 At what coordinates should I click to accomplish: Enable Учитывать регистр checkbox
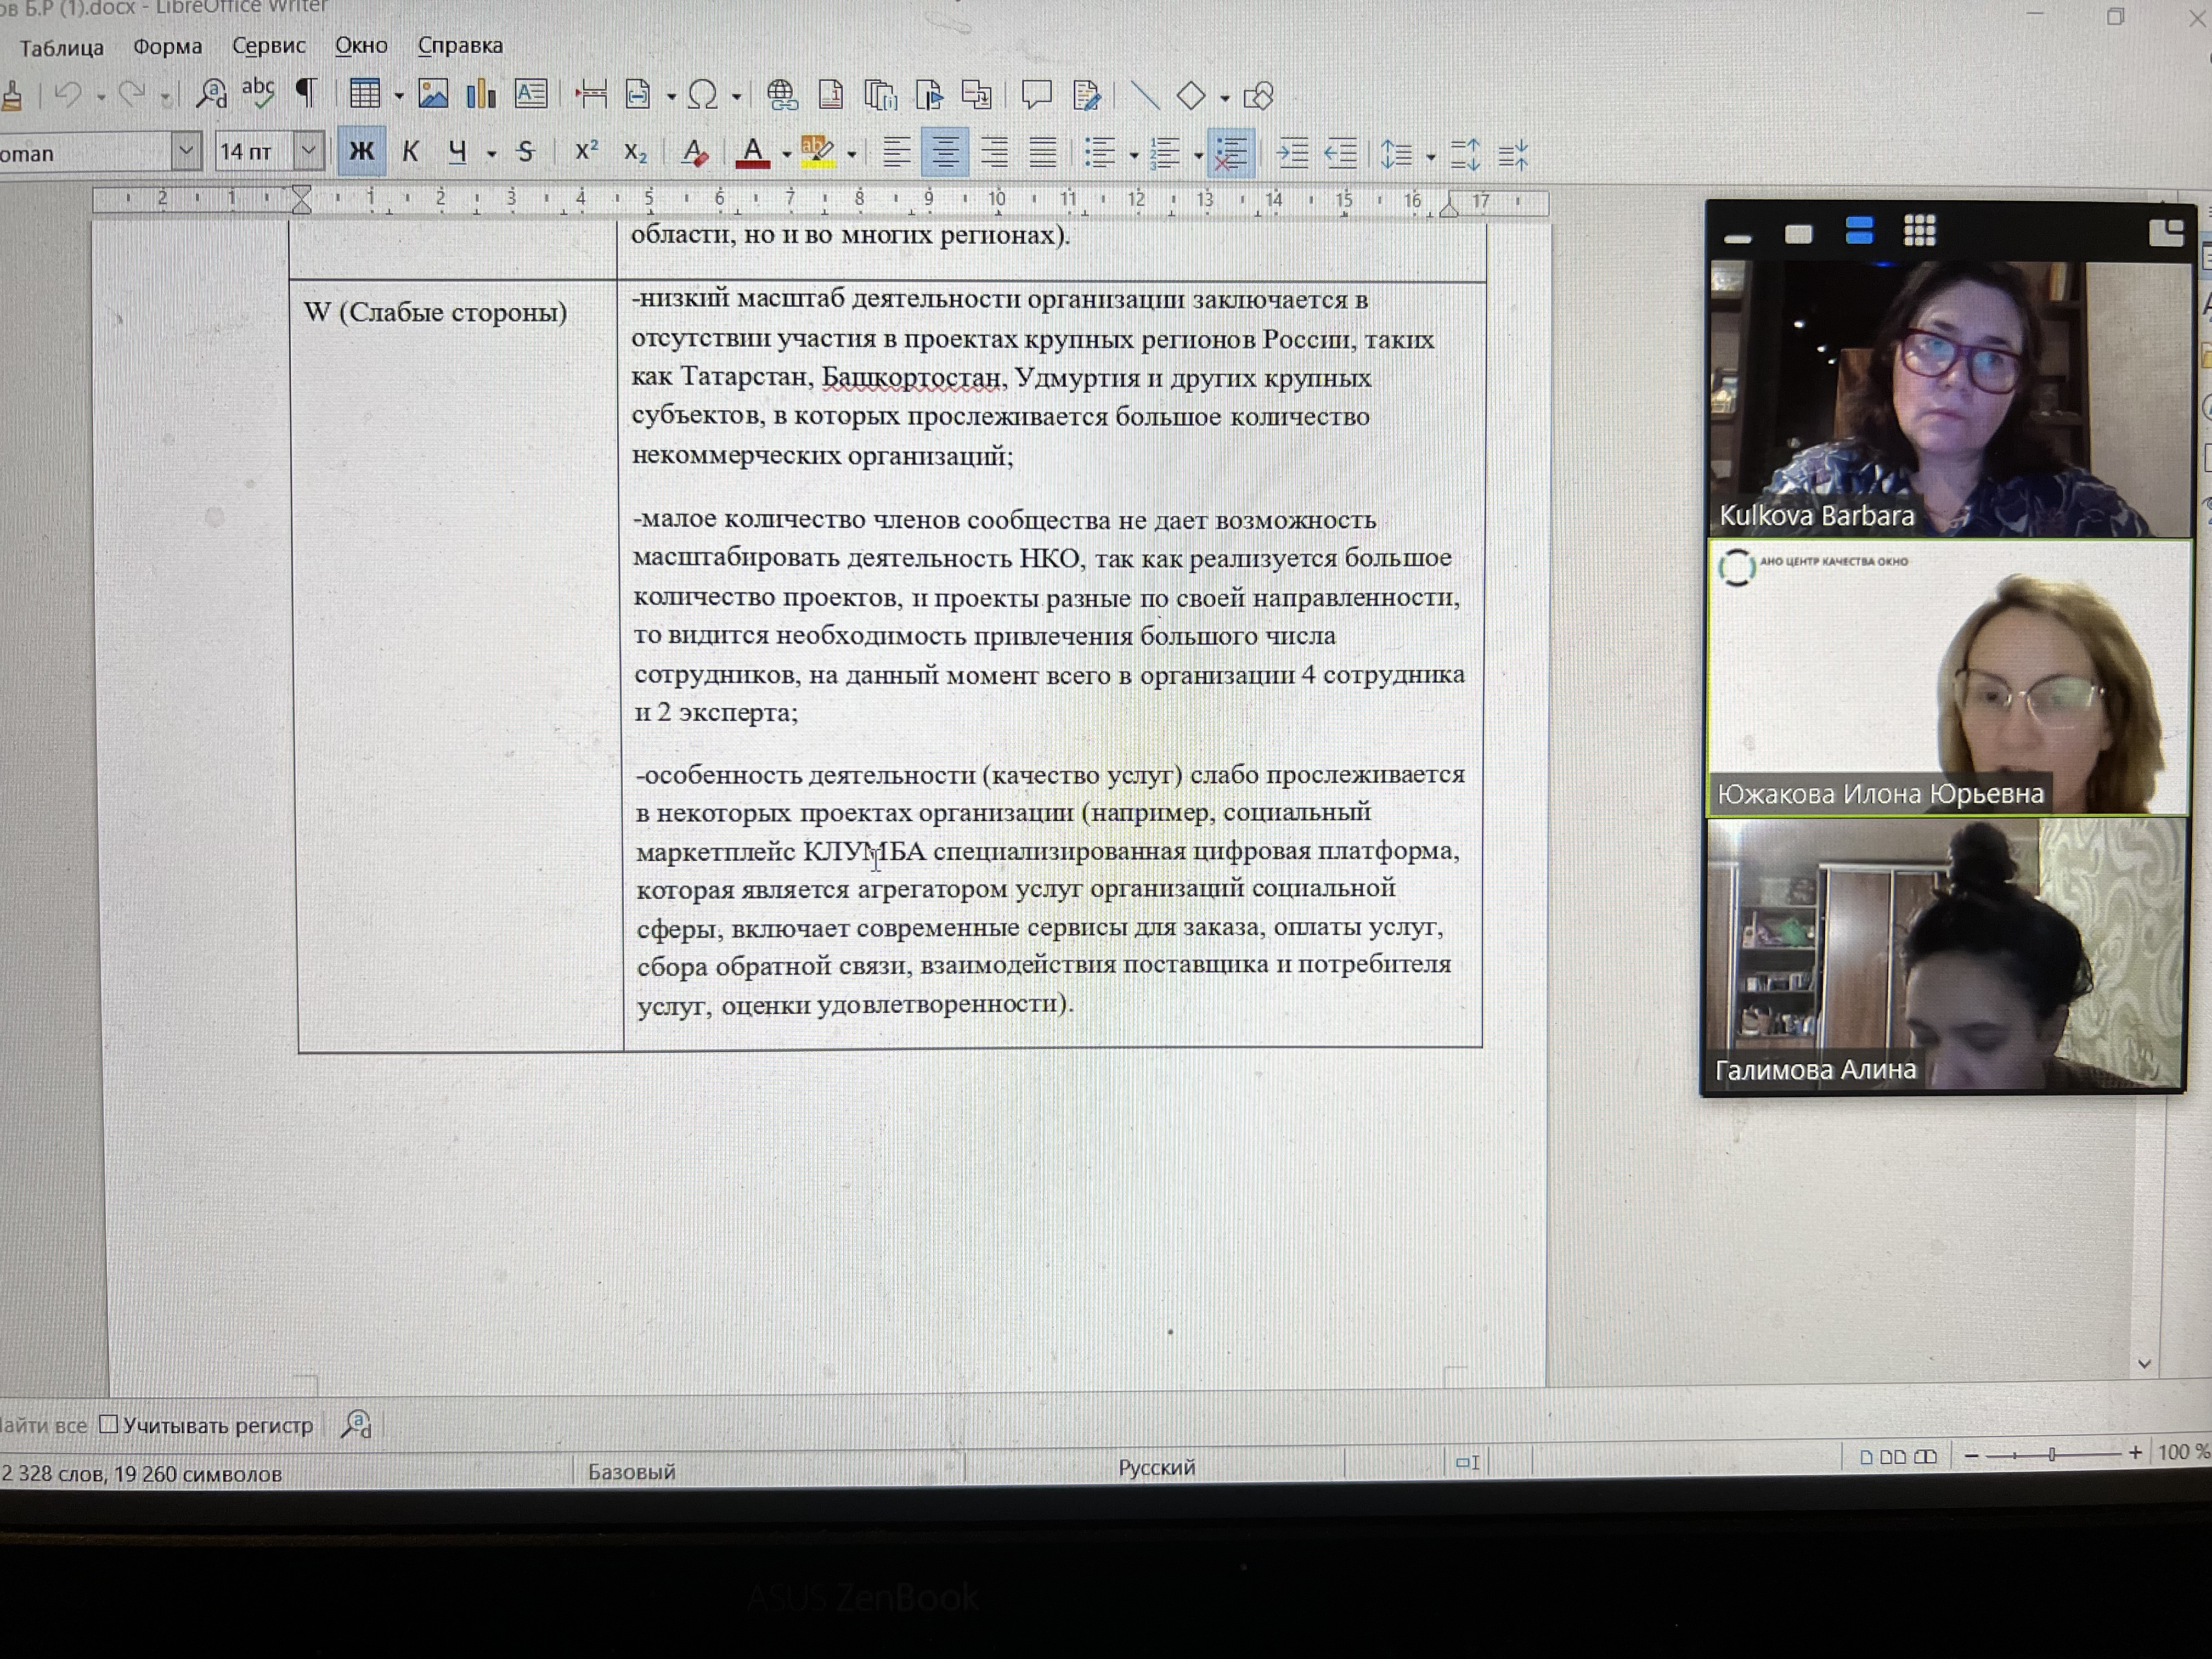(109, 1424)
